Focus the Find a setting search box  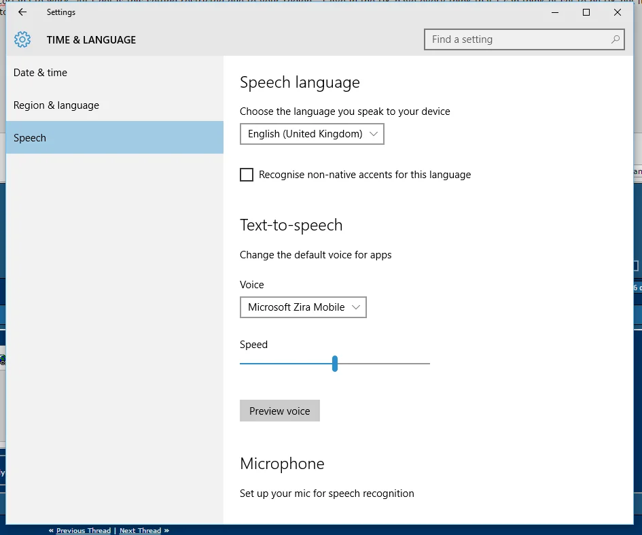click(x=524, y=39)
